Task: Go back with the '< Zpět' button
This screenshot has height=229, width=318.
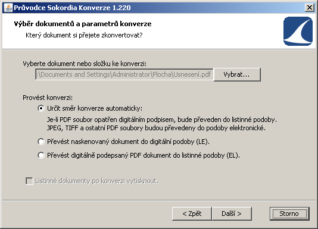Action: [192, 214]
